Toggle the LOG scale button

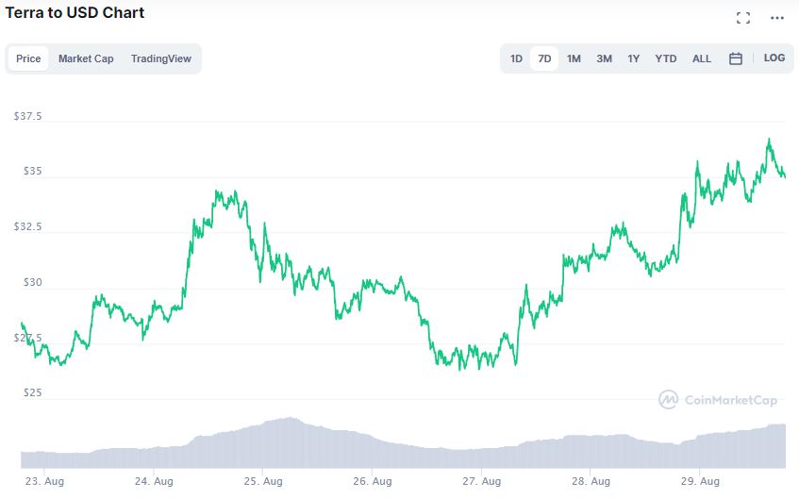774,58
